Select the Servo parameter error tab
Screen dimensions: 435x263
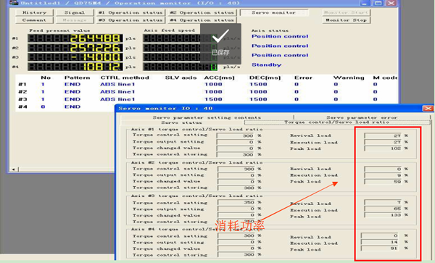[x=362, y=117]
